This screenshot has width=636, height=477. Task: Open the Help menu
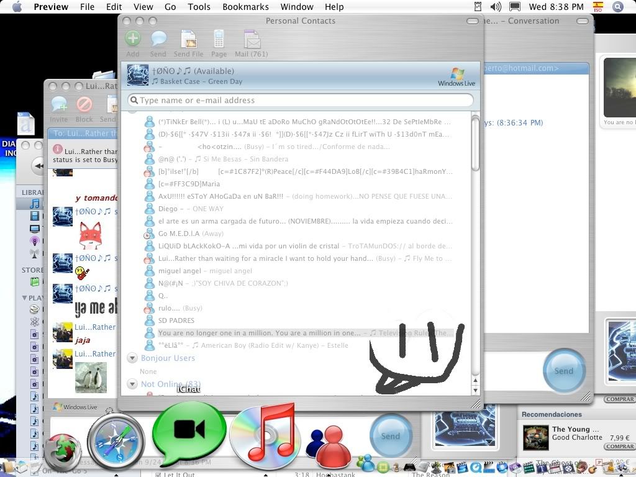pyautogui.click(x=334, y=7)
